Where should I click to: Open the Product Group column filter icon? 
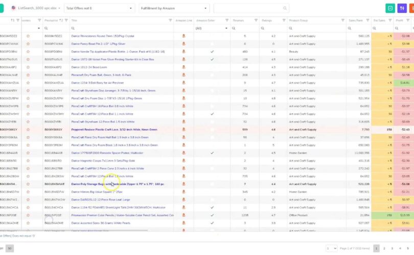[343, 20]
